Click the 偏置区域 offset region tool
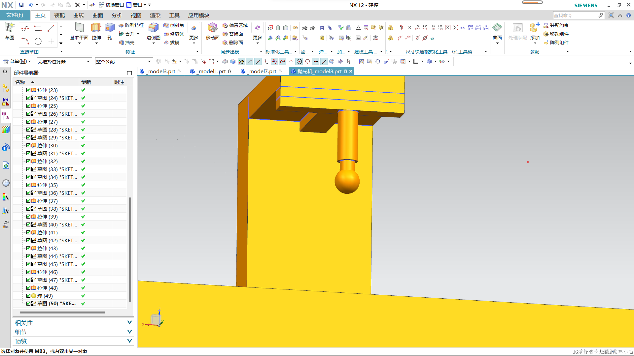 (235, 25)
